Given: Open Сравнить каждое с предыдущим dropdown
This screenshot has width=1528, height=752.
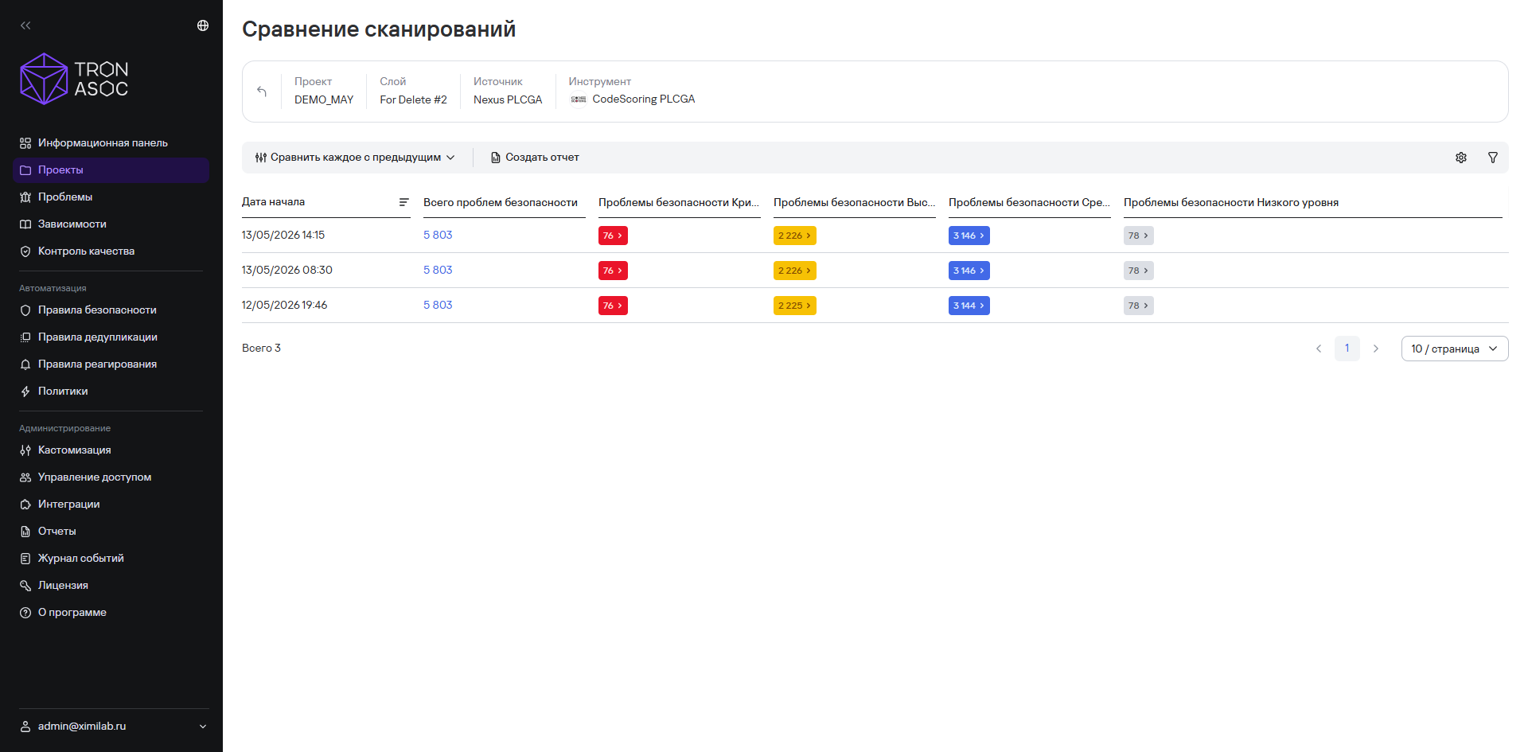Looking at the screenshot, I should tap(355, 158).
